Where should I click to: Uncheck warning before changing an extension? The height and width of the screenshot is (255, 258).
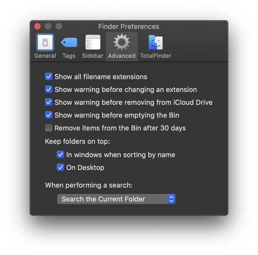[48, 90]
